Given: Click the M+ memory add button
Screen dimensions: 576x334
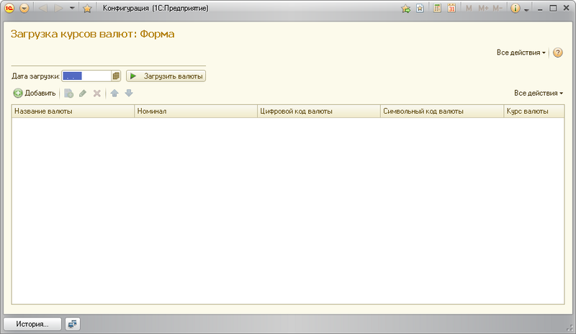Looking at the screenshot, I should [483, 8].
